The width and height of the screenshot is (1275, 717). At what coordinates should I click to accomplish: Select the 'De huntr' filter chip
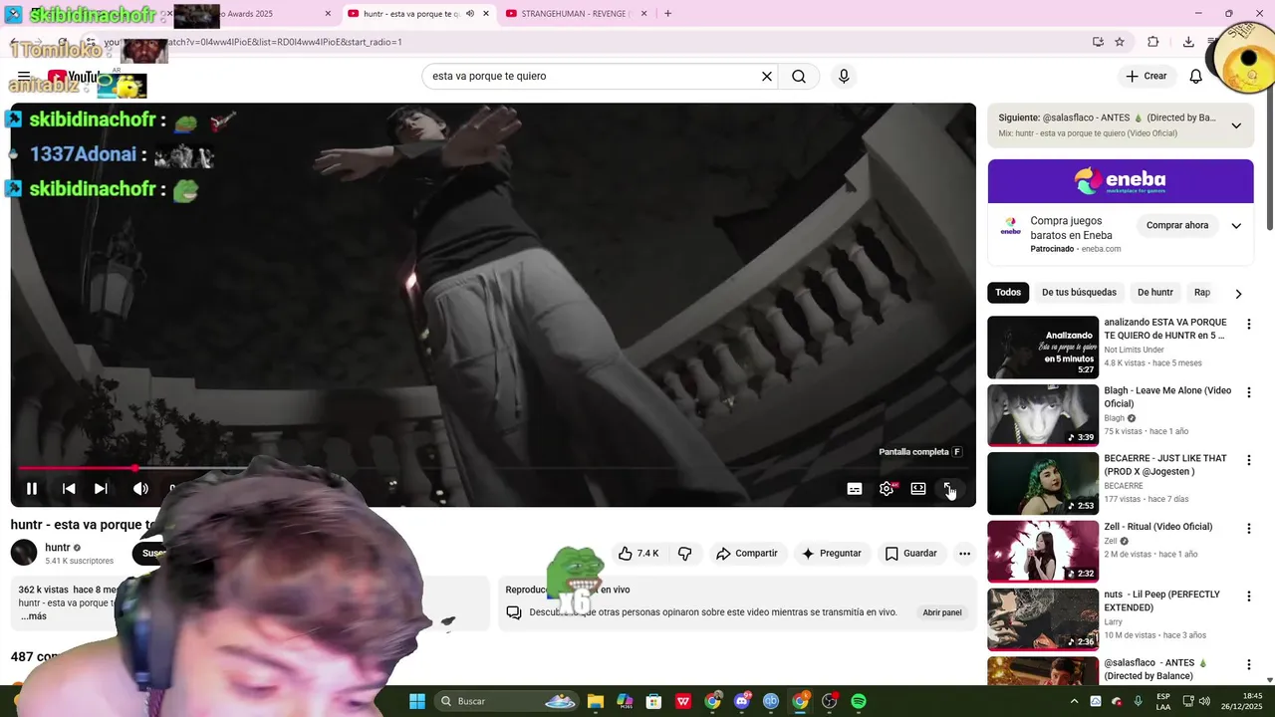click(x=1155, y=292)
